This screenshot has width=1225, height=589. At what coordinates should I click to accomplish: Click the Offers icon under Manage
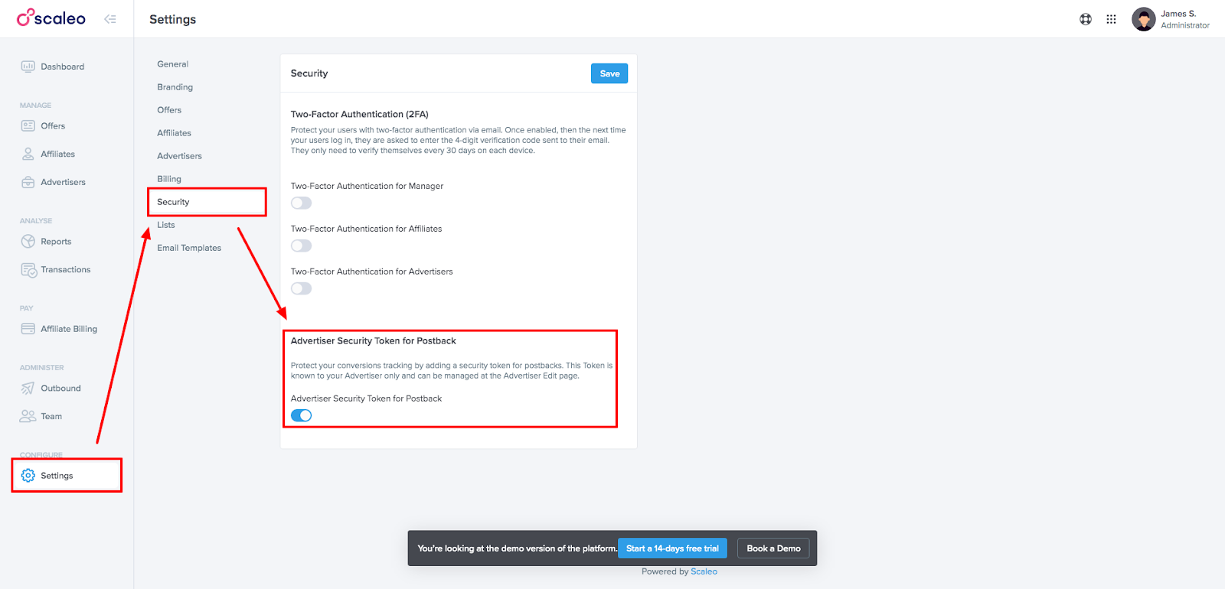[x=28, y=125]
